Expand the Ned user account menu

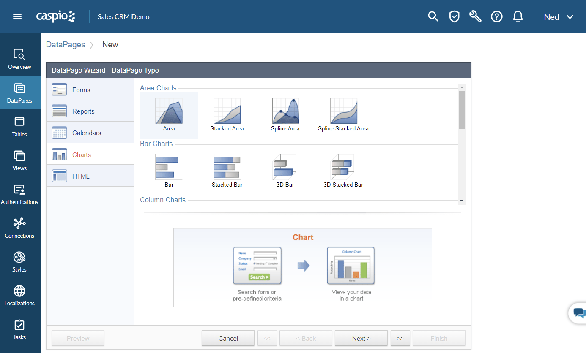pyautogui.click(x=558, y=17)
